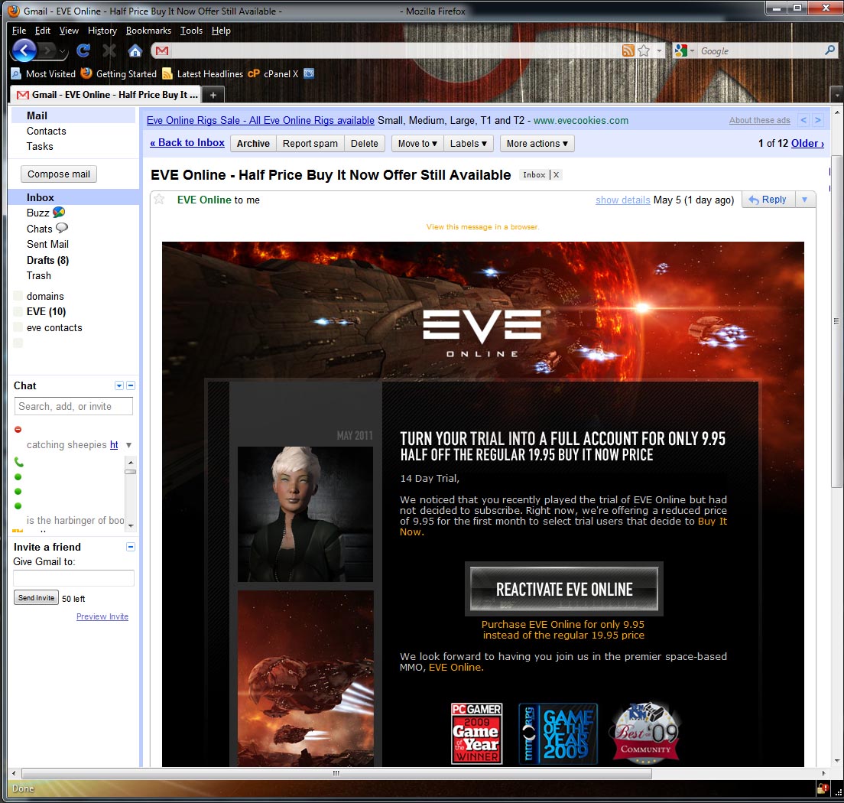Open the cPanel X bookmark
The image size is (844, 803).
pyautogui.click(x=274, y=73)
